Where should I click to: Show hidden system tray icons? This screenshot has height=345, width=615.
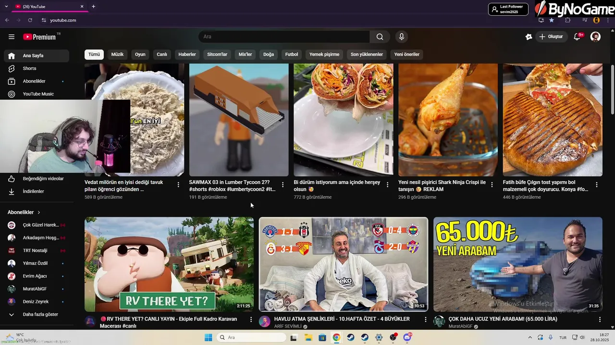click(530, 337)
